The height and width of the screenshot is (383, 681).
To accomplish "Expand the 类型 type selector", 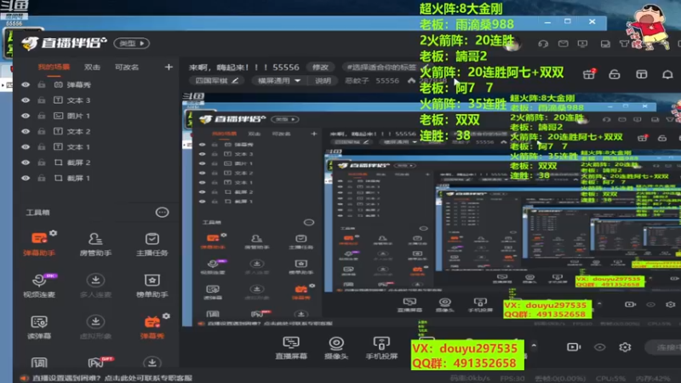I will (132, 43).
